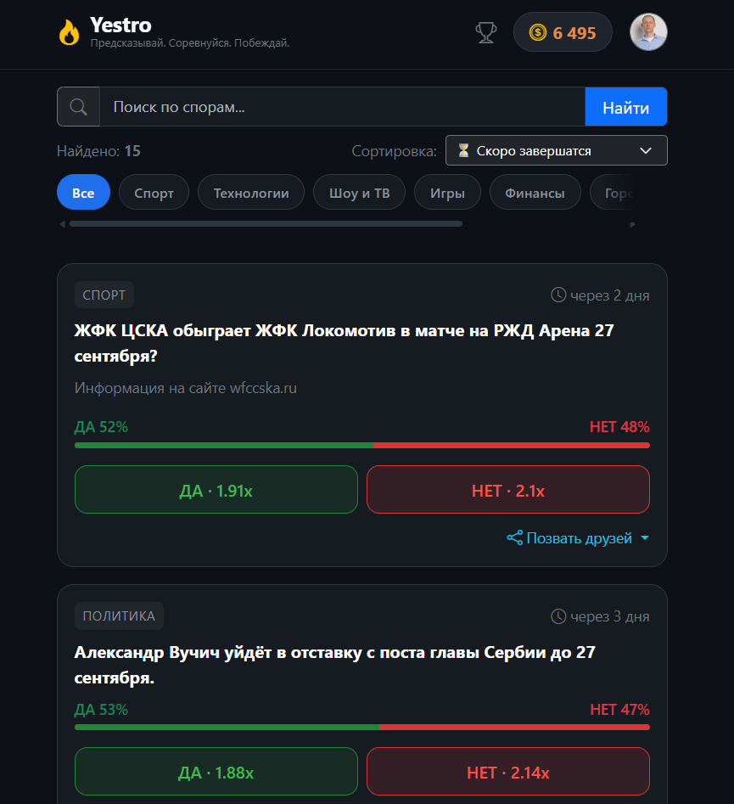Click the clock icon beside через 3 дня
Image resolution: width=734 pixels, height=804 pixels.
pyautogui.click(x=558, y=616)
